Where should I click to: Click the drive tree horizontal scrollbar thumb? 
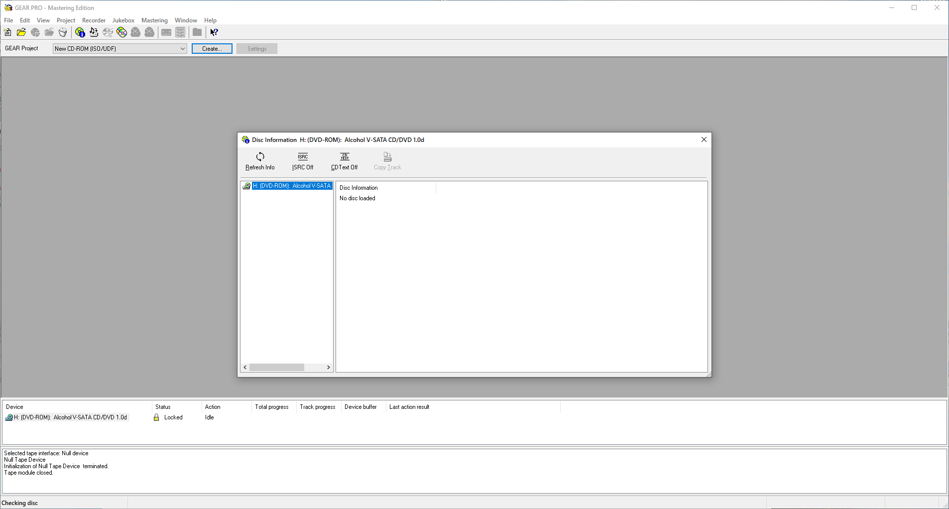277,368
